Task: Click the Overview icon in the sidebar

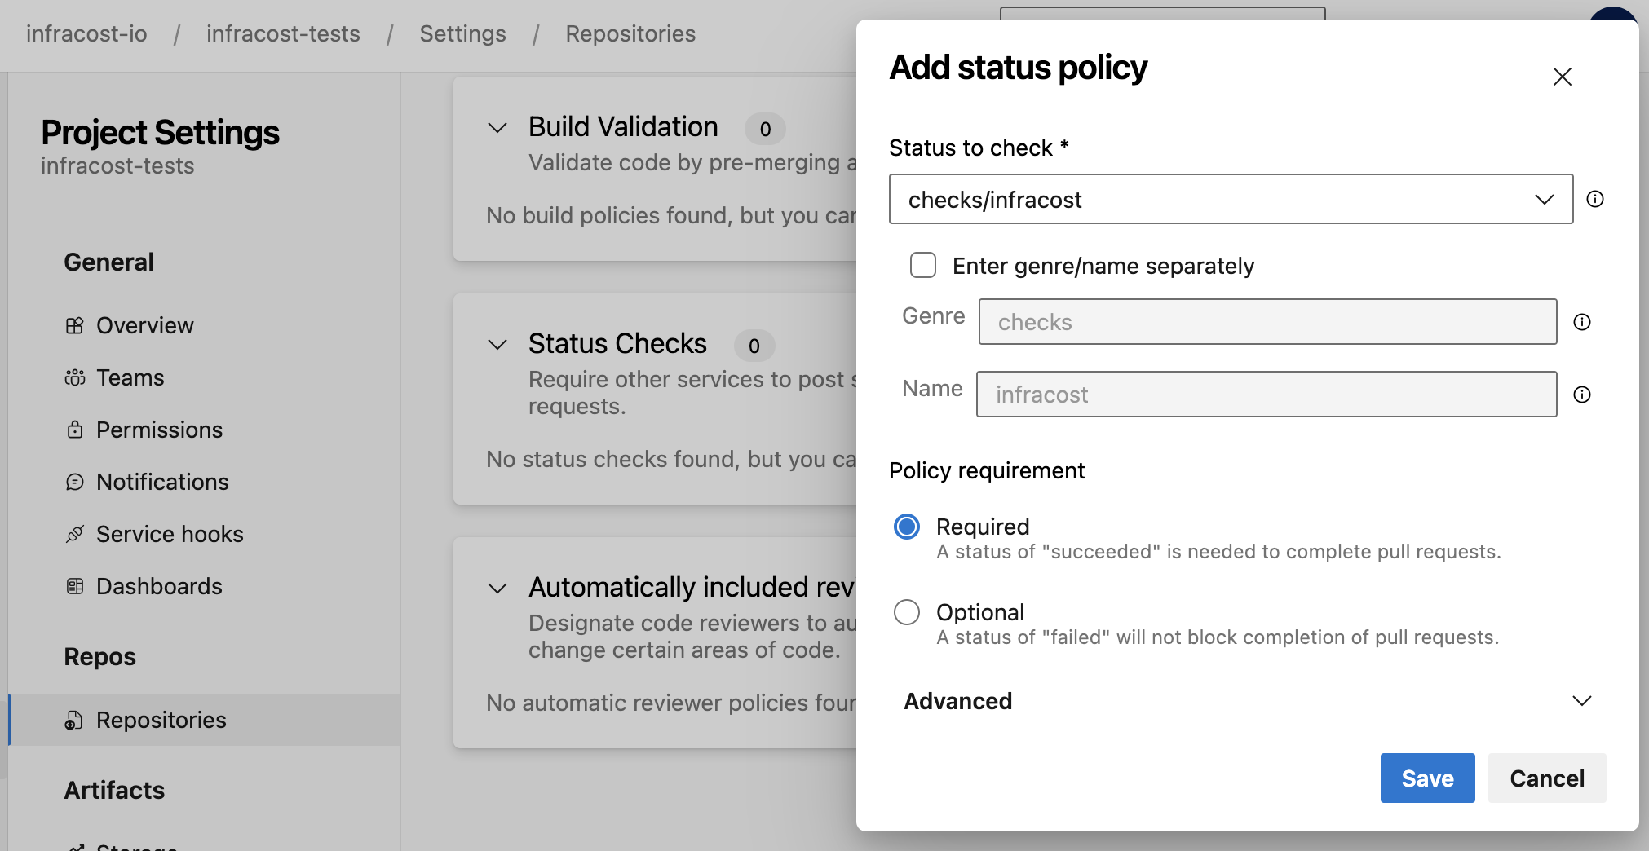Action: pyautogui.click(x=76, y=324)
